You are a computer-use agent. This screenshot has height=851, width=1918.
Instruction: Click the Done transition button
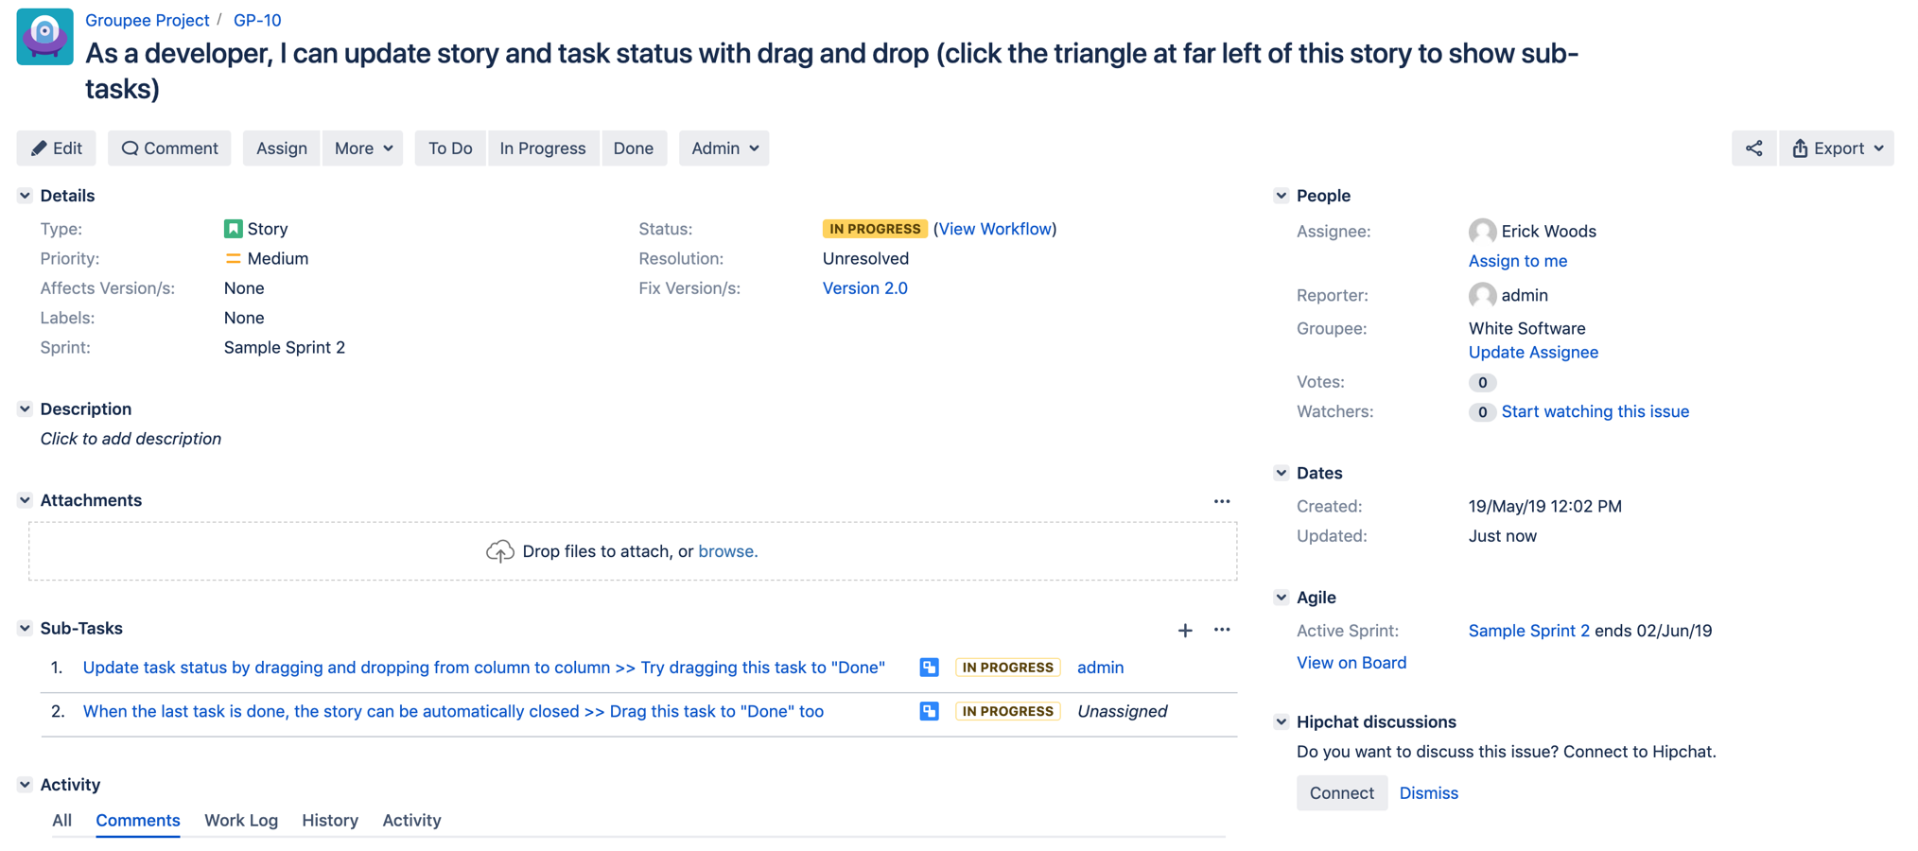pos(633,148)
